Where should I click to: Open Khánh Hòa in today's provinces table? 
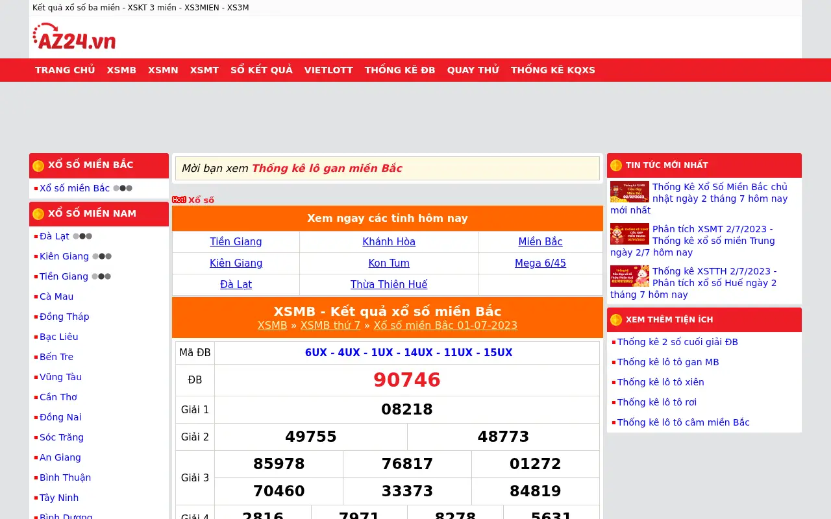click(389, 242)
